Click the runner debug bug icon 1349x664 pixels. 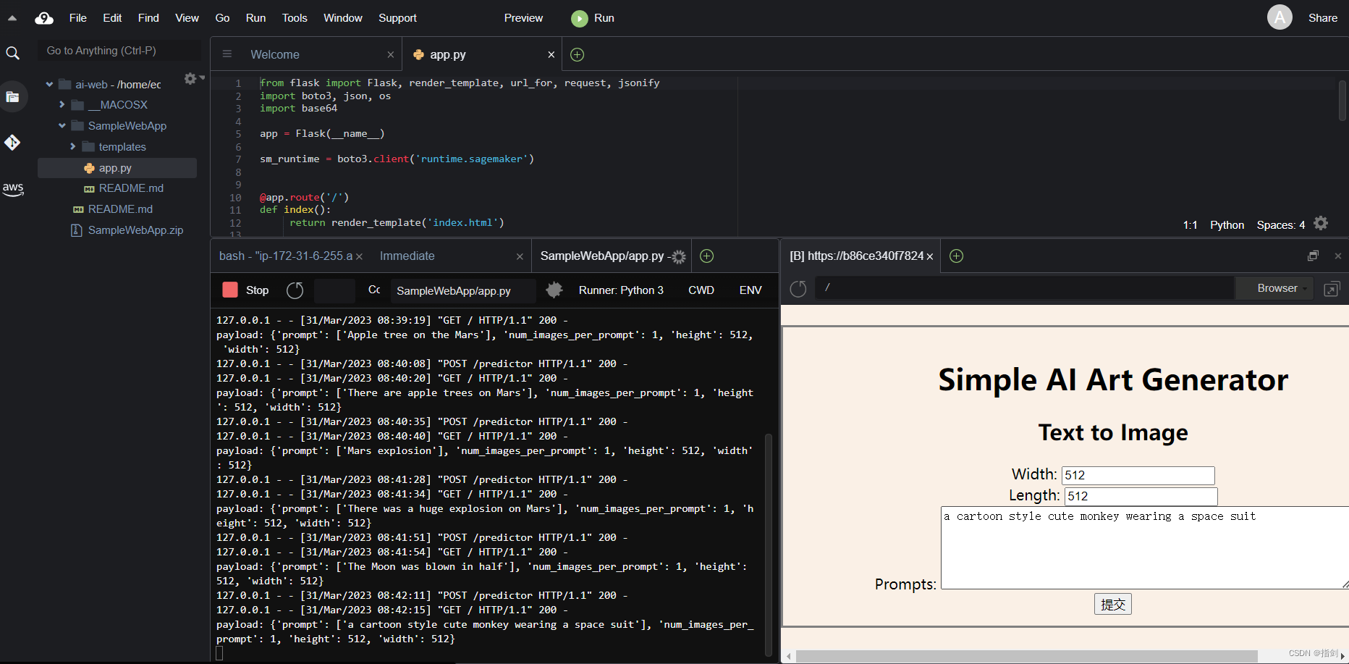point(554,290)
